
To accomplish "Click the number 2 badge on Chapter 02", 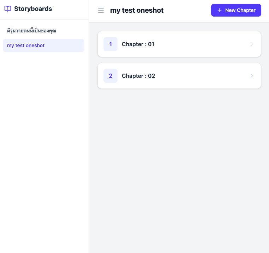I will coord(110,76).
